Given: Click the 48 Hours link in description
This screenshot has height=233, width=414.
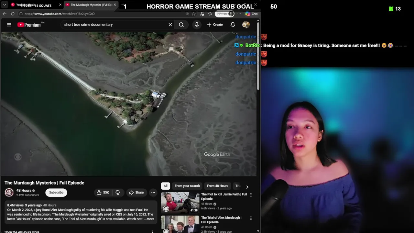Looking at the screenshot, I should 49,205.
